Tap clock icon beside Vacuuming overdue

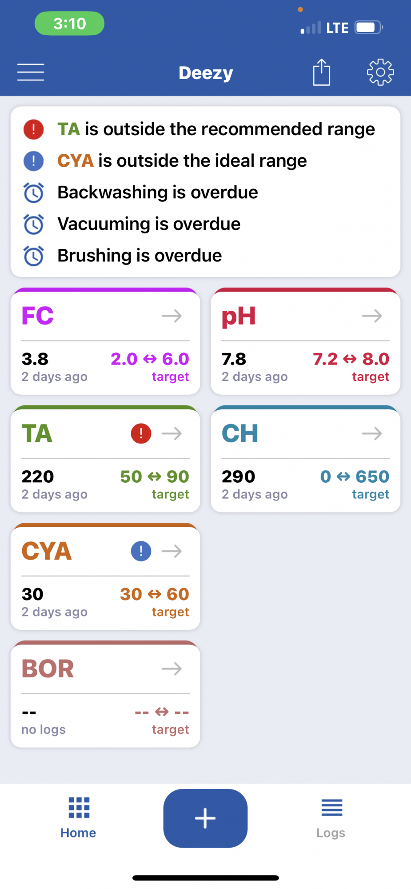point(33,224)
